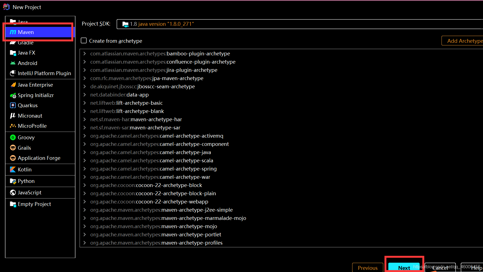
Task: Select cocoon-22-archetype-block-plain row
Action: tap(281, 193)
